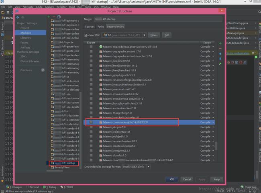Open the Refactor menu

click(x=61, y=7)
